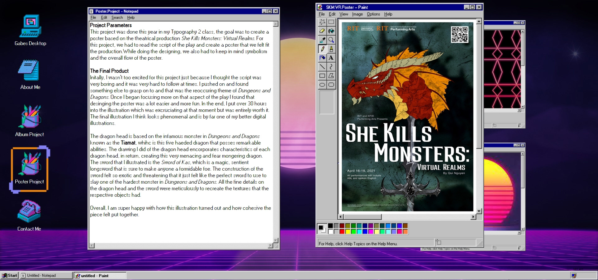Open the Contact Me telephone icon
Viewport: 598px width, 280px height.
29,216
